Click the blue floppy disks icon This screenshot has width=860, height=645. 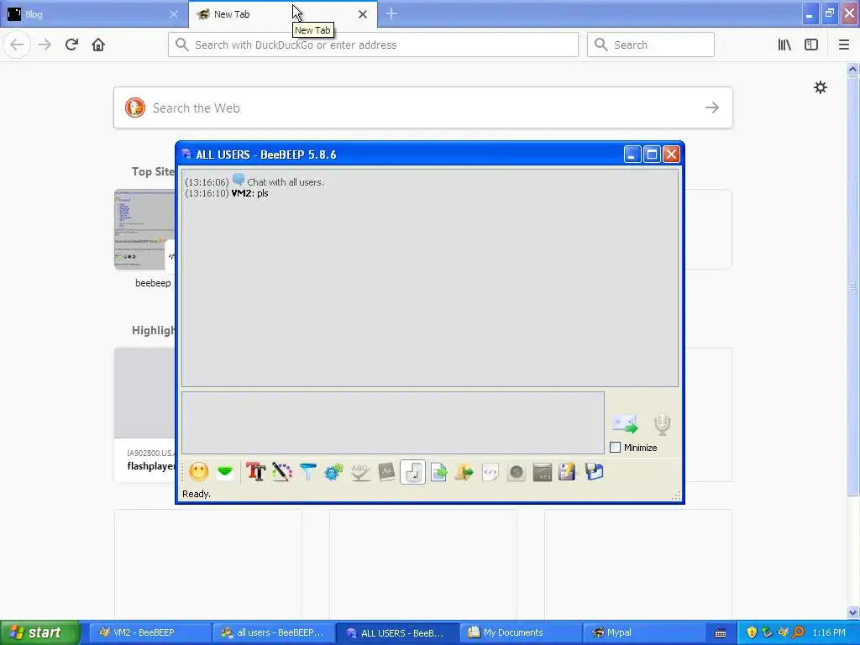(x=594, y=472)
